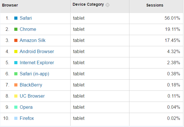Image resolution: width=184 pixels, height=127 pixels.
Task: Open the Safari browser link in row 1
Action: coord(26,18)
